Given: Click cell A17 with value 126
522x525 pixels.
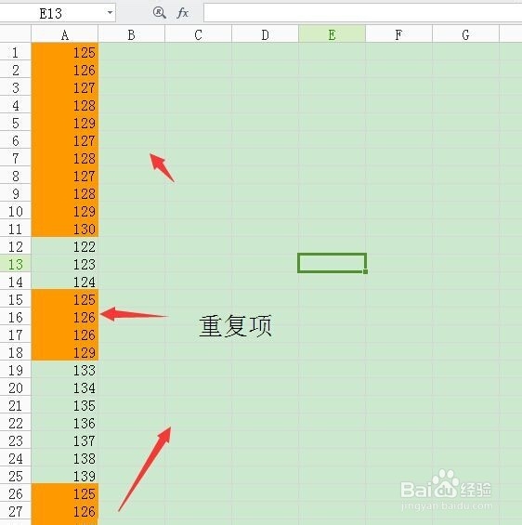Looking at the screenshot, I should pyautogui.click(x=65, y=335).
